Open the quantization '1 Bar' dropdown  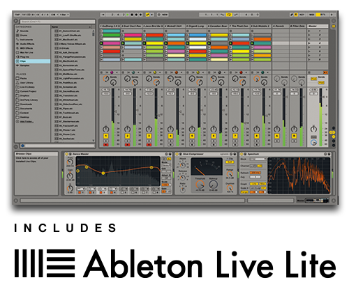coord(64,15)
